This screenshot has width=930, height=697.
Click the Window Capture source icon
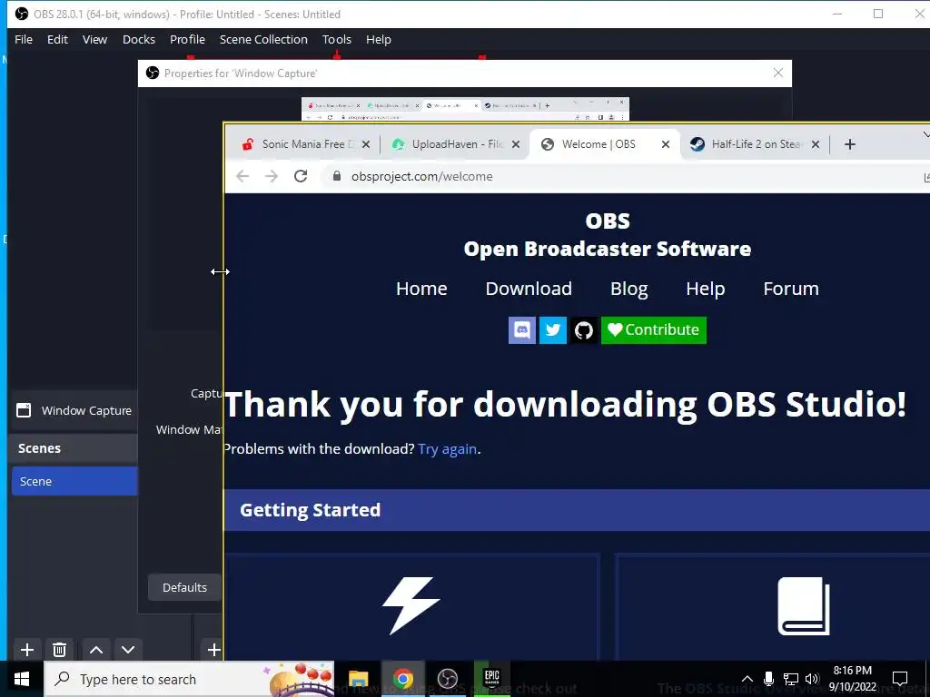(24, 410)
